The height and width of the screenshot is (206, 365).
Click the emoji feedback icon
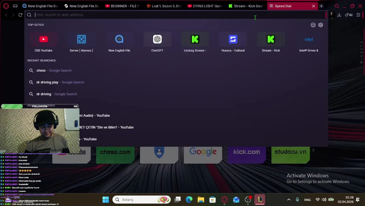click(x=313, y=25)
